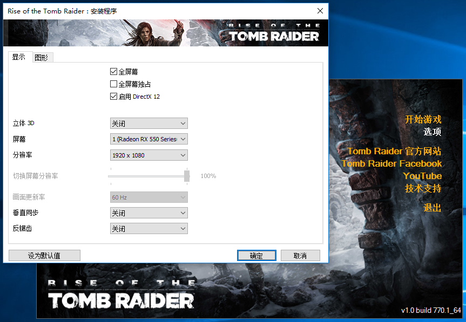Click the 切换屏幕分辨率 slider handle
The image size is (466, 322).
187,176
